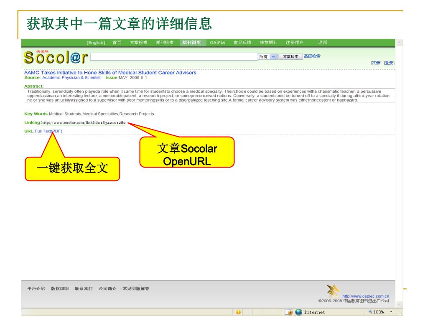Click the scrollbar up arrow
The height and width of the screenshot is (321, 428).
point(399,43)
